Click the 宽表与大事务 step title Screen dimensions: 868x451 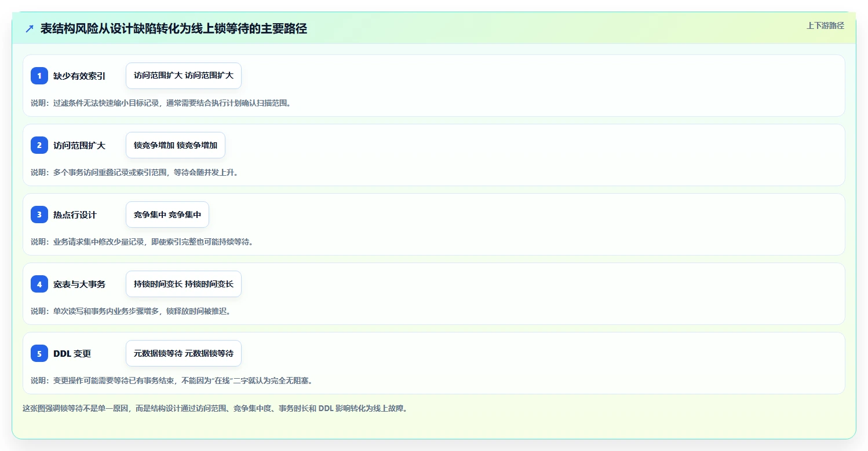(x=79, y=284)
